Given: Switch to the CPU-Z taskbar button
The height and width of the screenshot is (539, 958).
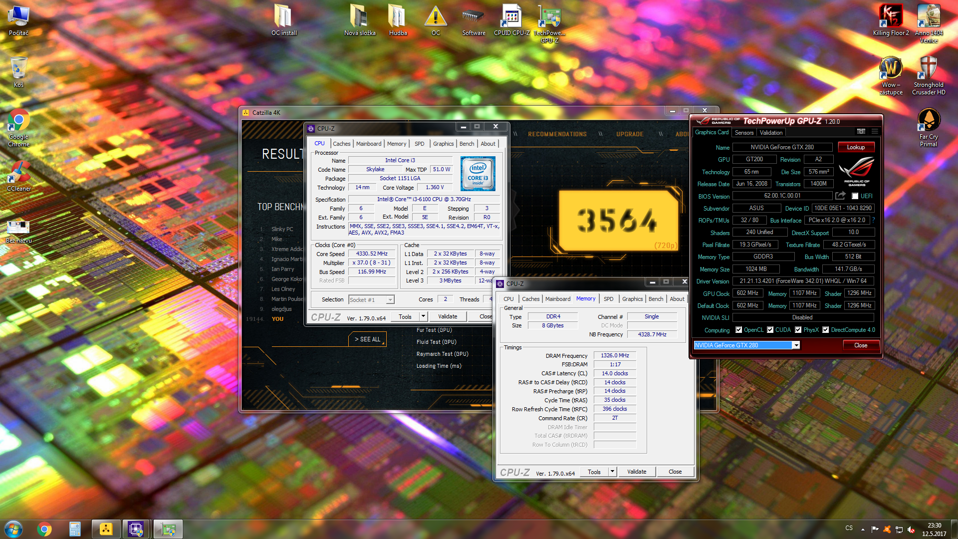Looking at the screenshot, I should 136,529.
